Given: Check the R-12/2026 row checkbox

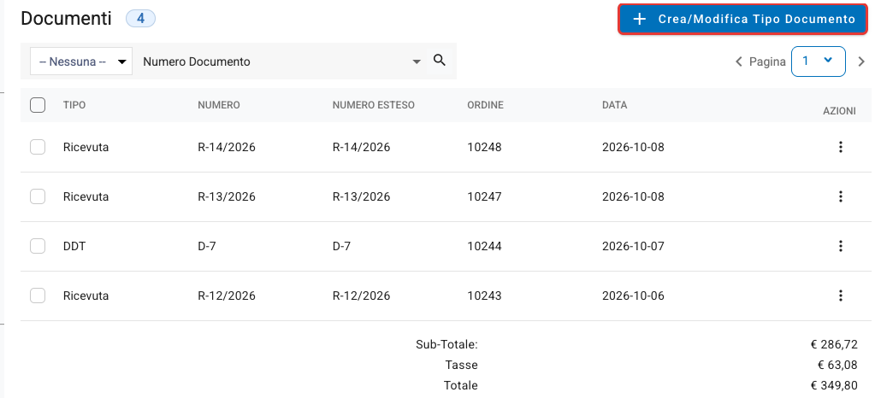Looking at the screenshot, I should pos(38,296).
